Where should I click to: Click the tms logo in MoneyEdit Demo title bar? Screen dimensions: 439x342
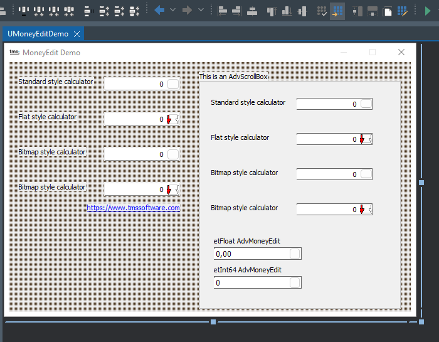point(14,52)
